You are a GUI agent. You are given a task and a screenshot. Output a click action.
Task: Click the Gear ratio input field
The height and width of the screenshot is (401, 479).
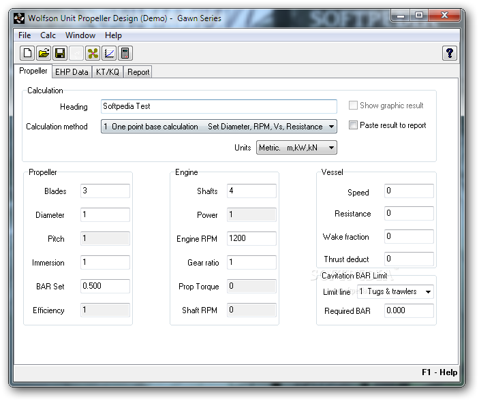[251, 262]
